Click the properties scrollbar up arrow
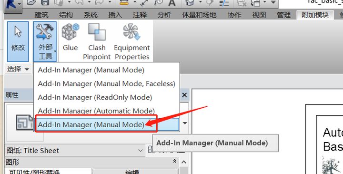Screen dimensions: 343x174 (184, 162)
